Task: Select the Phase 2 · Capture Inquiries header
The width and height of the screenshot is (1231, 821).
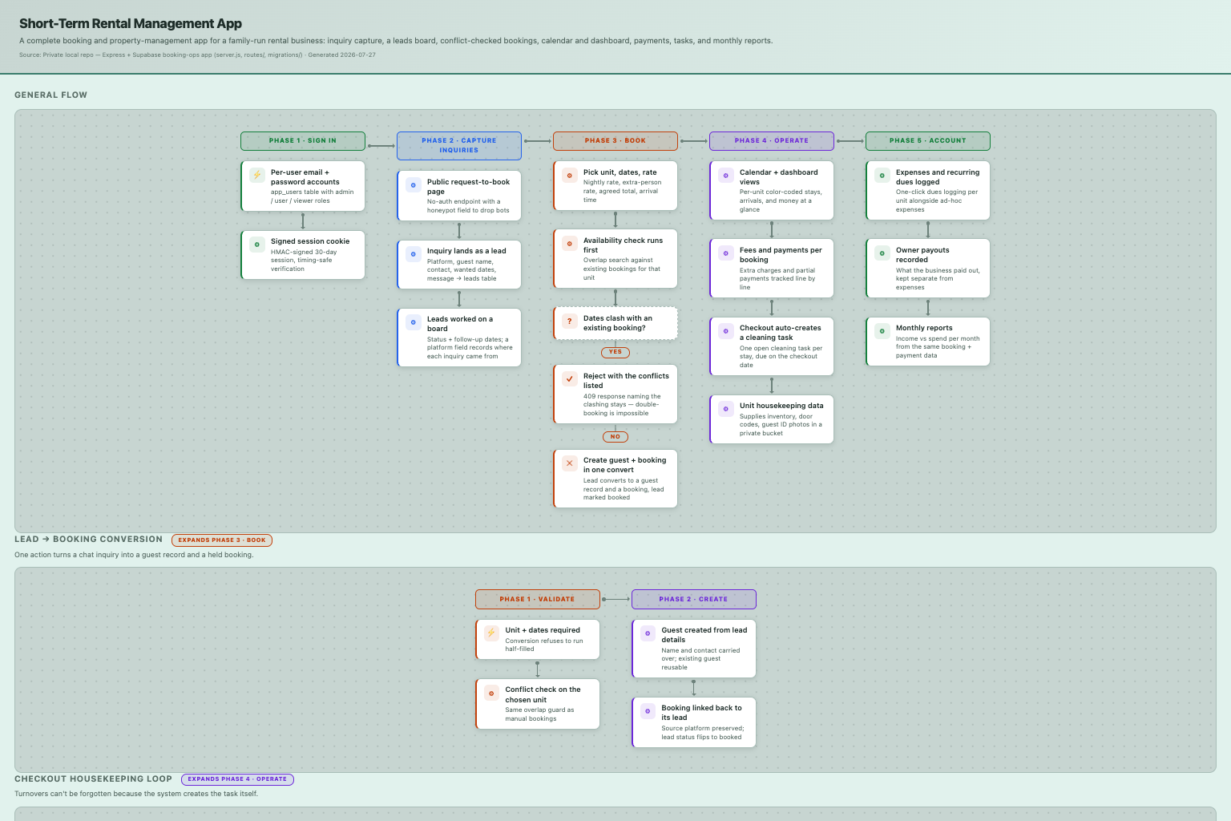Action: (x=459, y=145)
